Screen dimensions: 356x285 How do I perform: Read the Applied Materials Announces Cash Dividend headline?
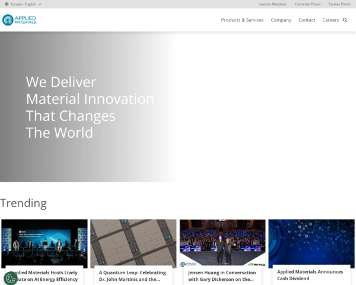pyautogui.click(x=310, y=275)
